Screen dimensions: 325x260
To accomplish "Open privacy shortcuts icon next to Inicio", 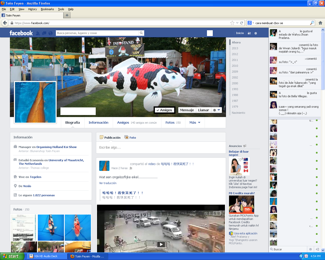I will pos(249,33).
